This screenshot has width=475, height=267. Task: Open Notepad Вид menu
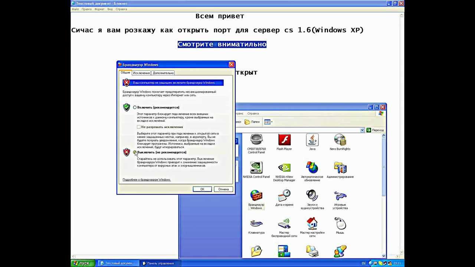110,9
